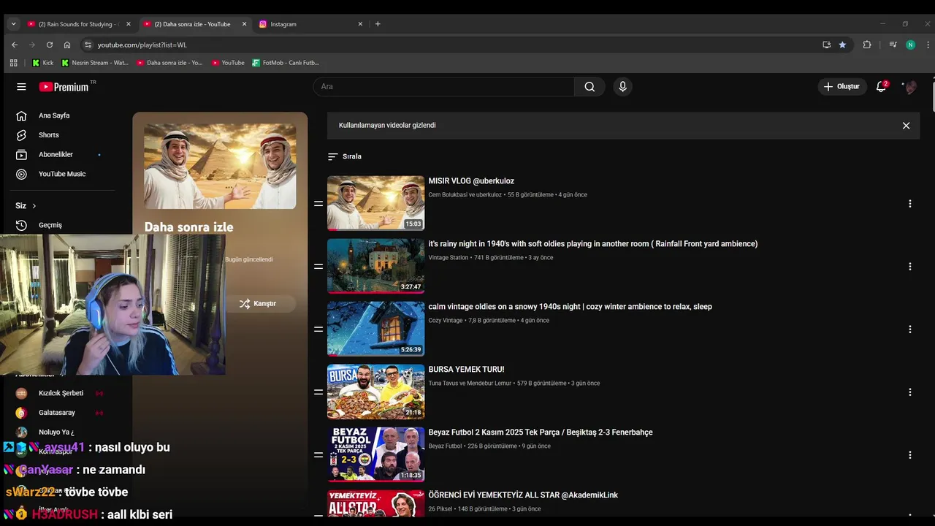Image resolution: width=935 pixels, height=526 pixels.
Task: View site information icon in address bar
Action: tap(88, 45)
